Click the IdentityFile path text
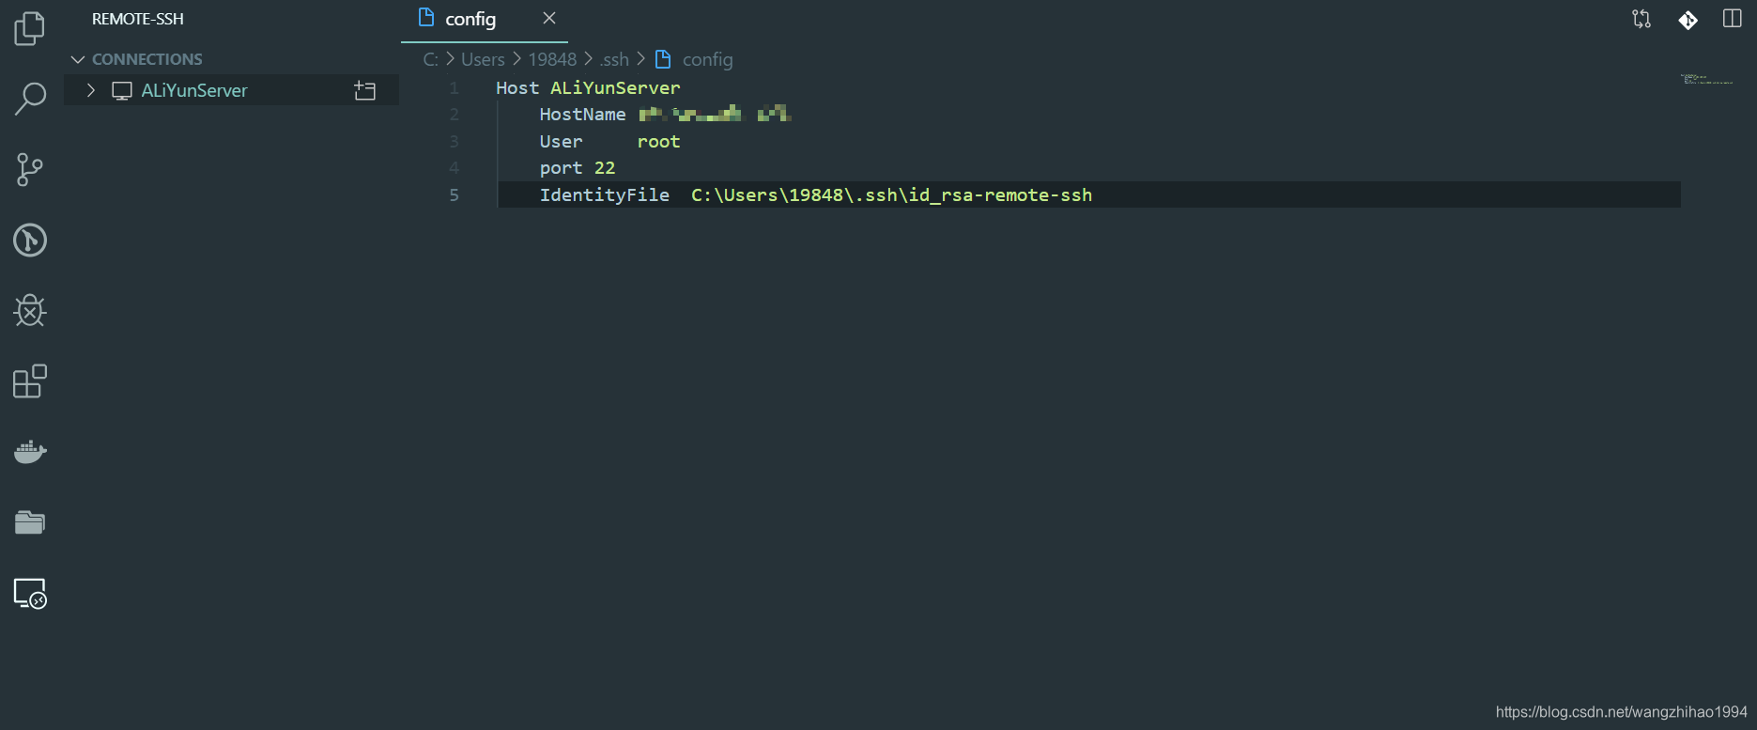1757x730 pixels. click(x=891, y=194)
